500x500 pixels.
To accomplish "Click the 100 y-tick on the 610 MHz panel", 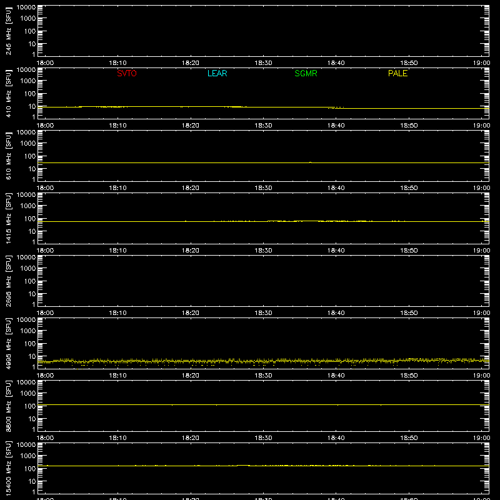I will [x=30, y=156].
